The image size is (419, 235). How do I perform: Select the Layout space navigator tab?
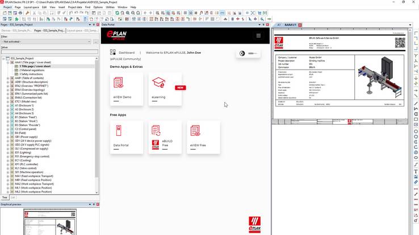coord(82,31)
